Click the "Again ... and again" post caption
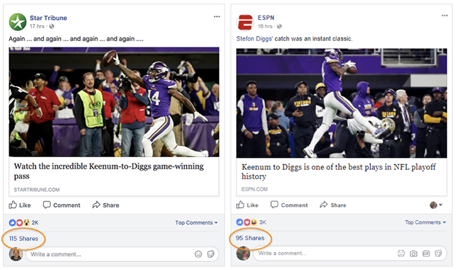456x270 pixels. pyautogui.click(x=76, y=39)
